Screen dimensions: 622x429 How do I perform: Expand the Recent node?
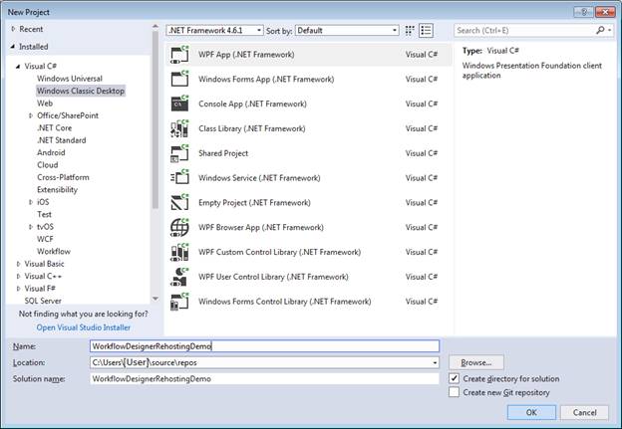[13, 29]
